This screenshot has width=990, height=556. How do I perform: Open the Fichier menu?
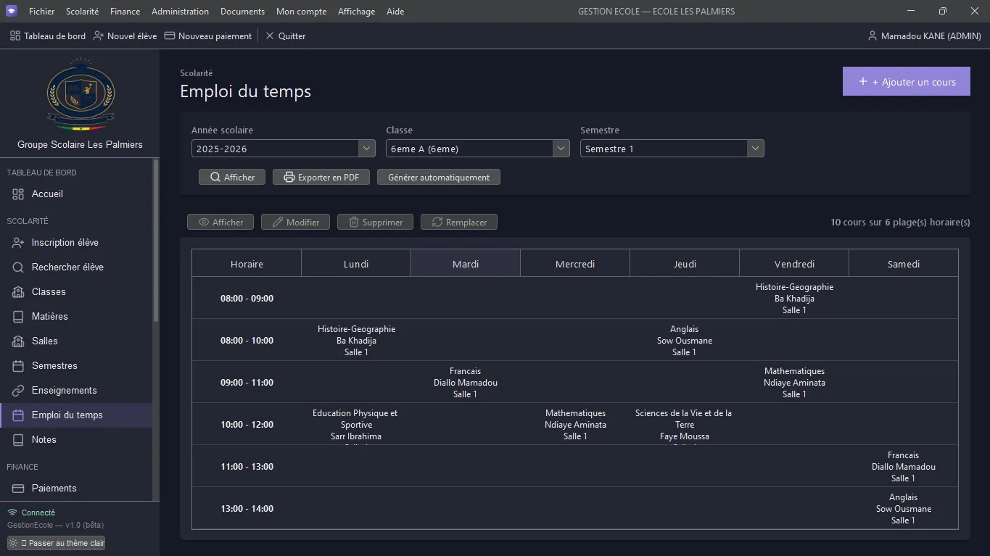click(x=42, y=11)
